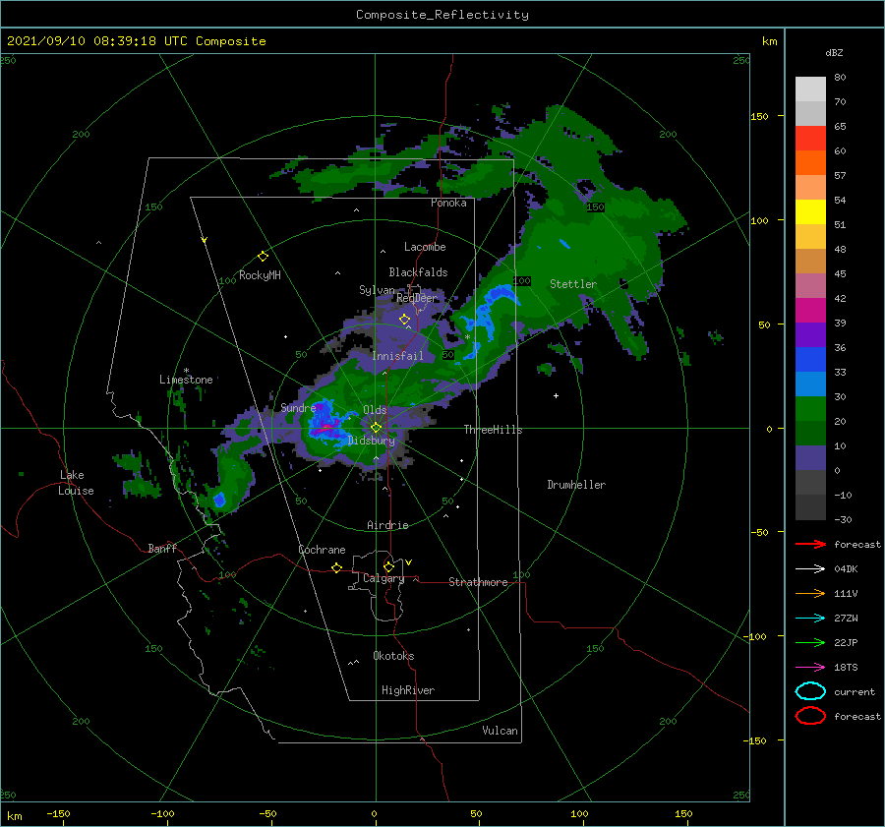Click the Stettler city label
The image size is (885, 827).
tap(573, 284)
